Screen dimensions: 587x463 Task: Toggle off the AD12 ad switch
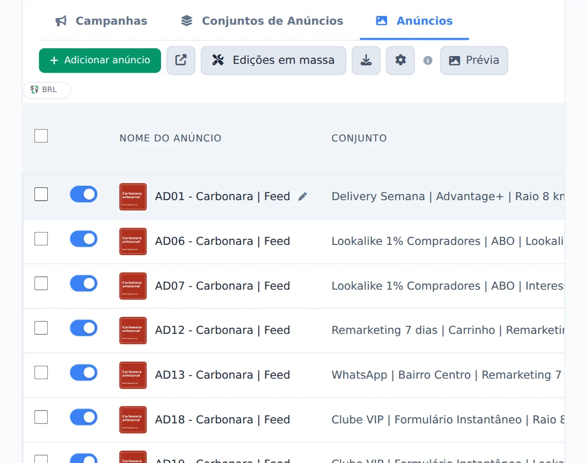pos(84,328)
